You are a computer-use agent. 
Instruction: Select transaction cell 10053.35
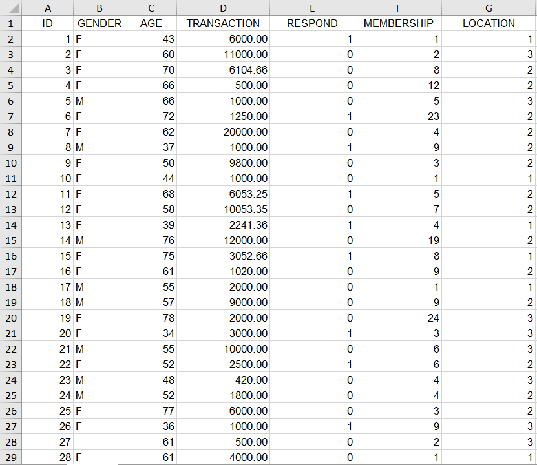(x=223, y=209)
